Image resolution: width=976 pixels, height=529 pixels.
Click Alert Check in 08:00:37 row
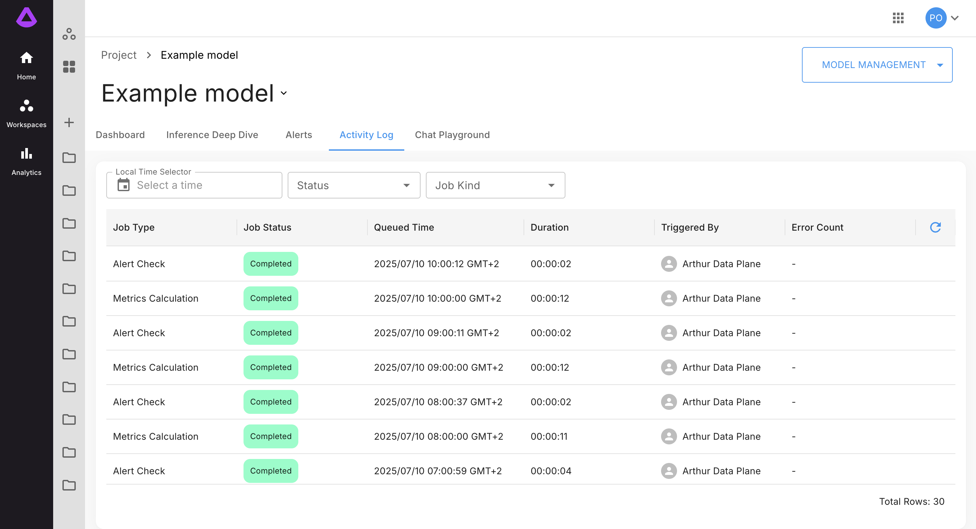click(x=139, y=402)
